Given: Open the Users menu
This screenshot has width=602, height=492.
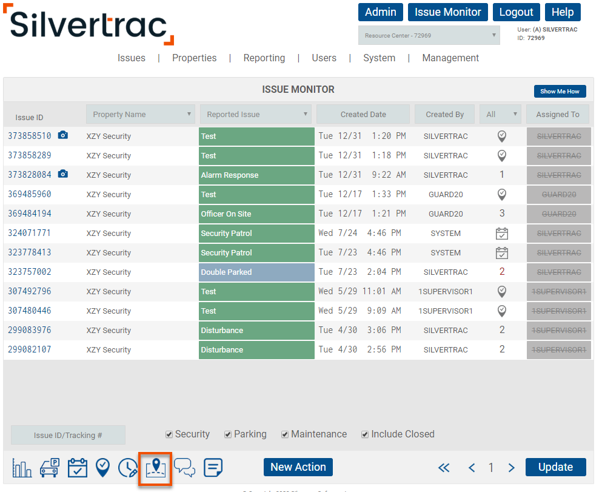Looking at the screenshot, I should (324, 58).
